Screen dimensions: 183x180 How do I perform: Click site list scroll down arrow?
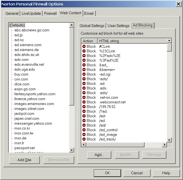[71, 150]
